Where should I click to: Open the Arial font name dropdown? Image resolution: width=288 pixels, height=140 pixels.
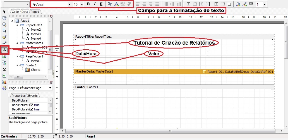pos(69,4)
